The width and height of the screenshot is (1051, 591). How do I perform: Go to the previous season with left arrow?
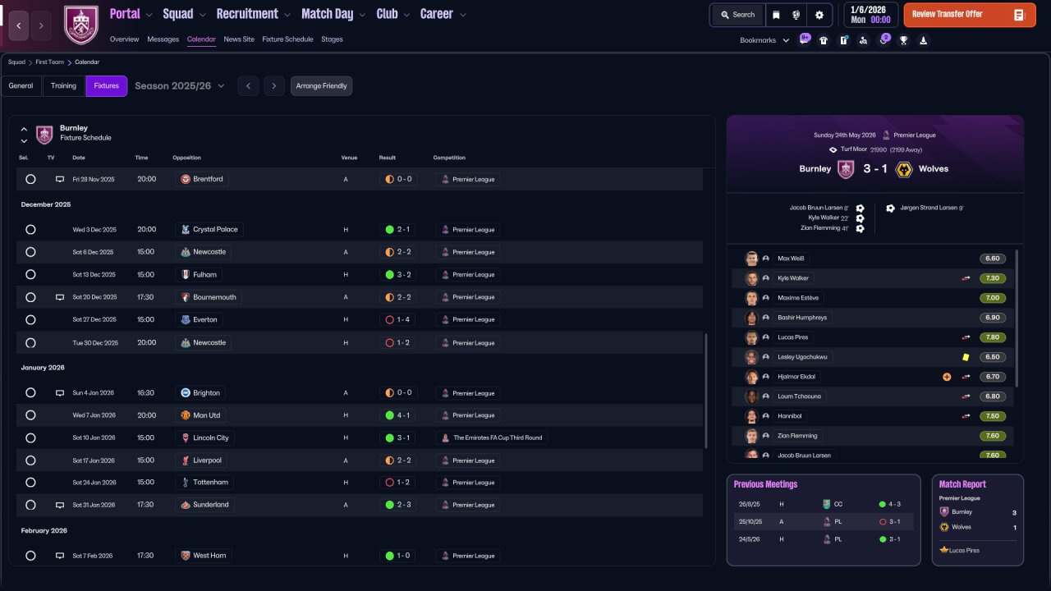[248, 86]
